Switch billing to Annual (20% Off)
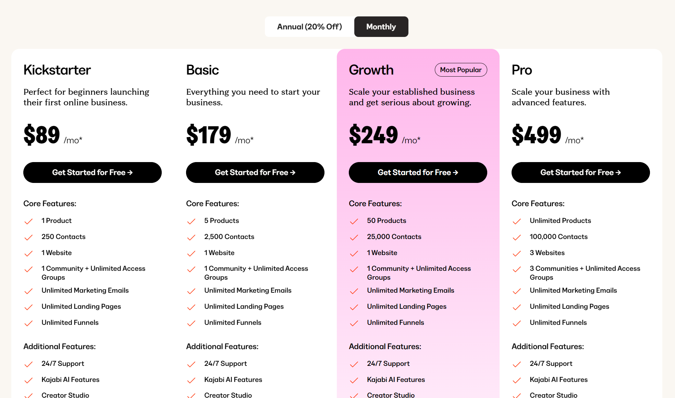The width and height of the screenshot is (675, 398). click(309, 27)
